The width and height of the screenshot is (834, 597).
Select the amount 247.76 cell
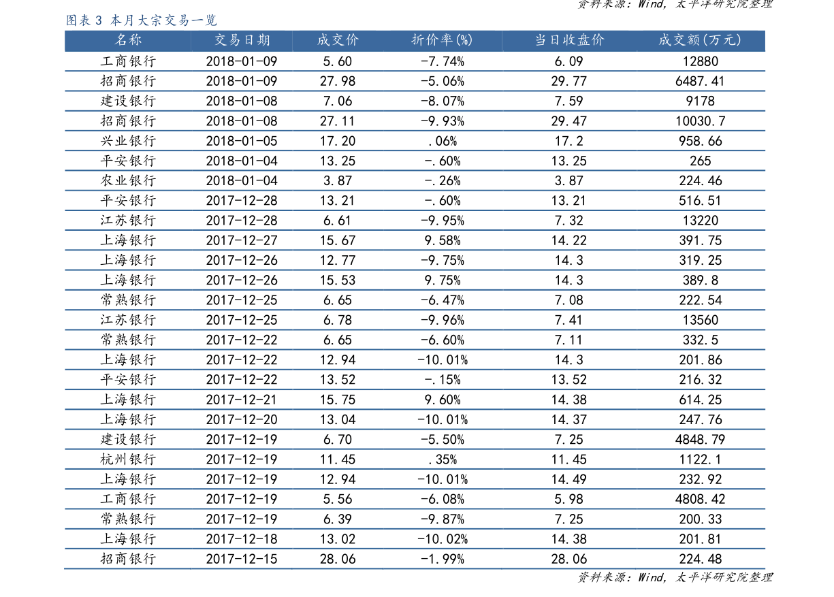click(x=700, y=419)
